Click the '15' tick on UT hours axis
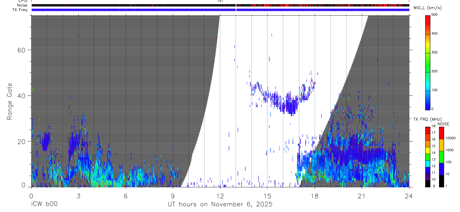460x212 pixels. coord(267,196)
